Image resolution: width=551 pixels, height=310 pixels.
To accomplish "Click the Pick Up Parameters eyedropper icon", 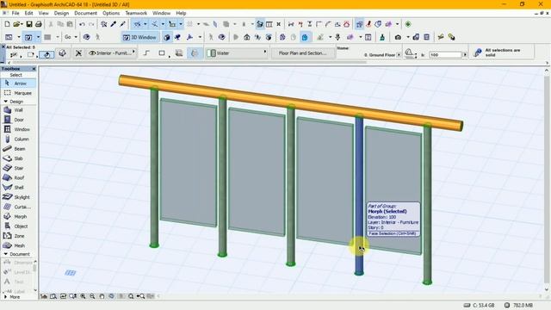I will point(113,24).
